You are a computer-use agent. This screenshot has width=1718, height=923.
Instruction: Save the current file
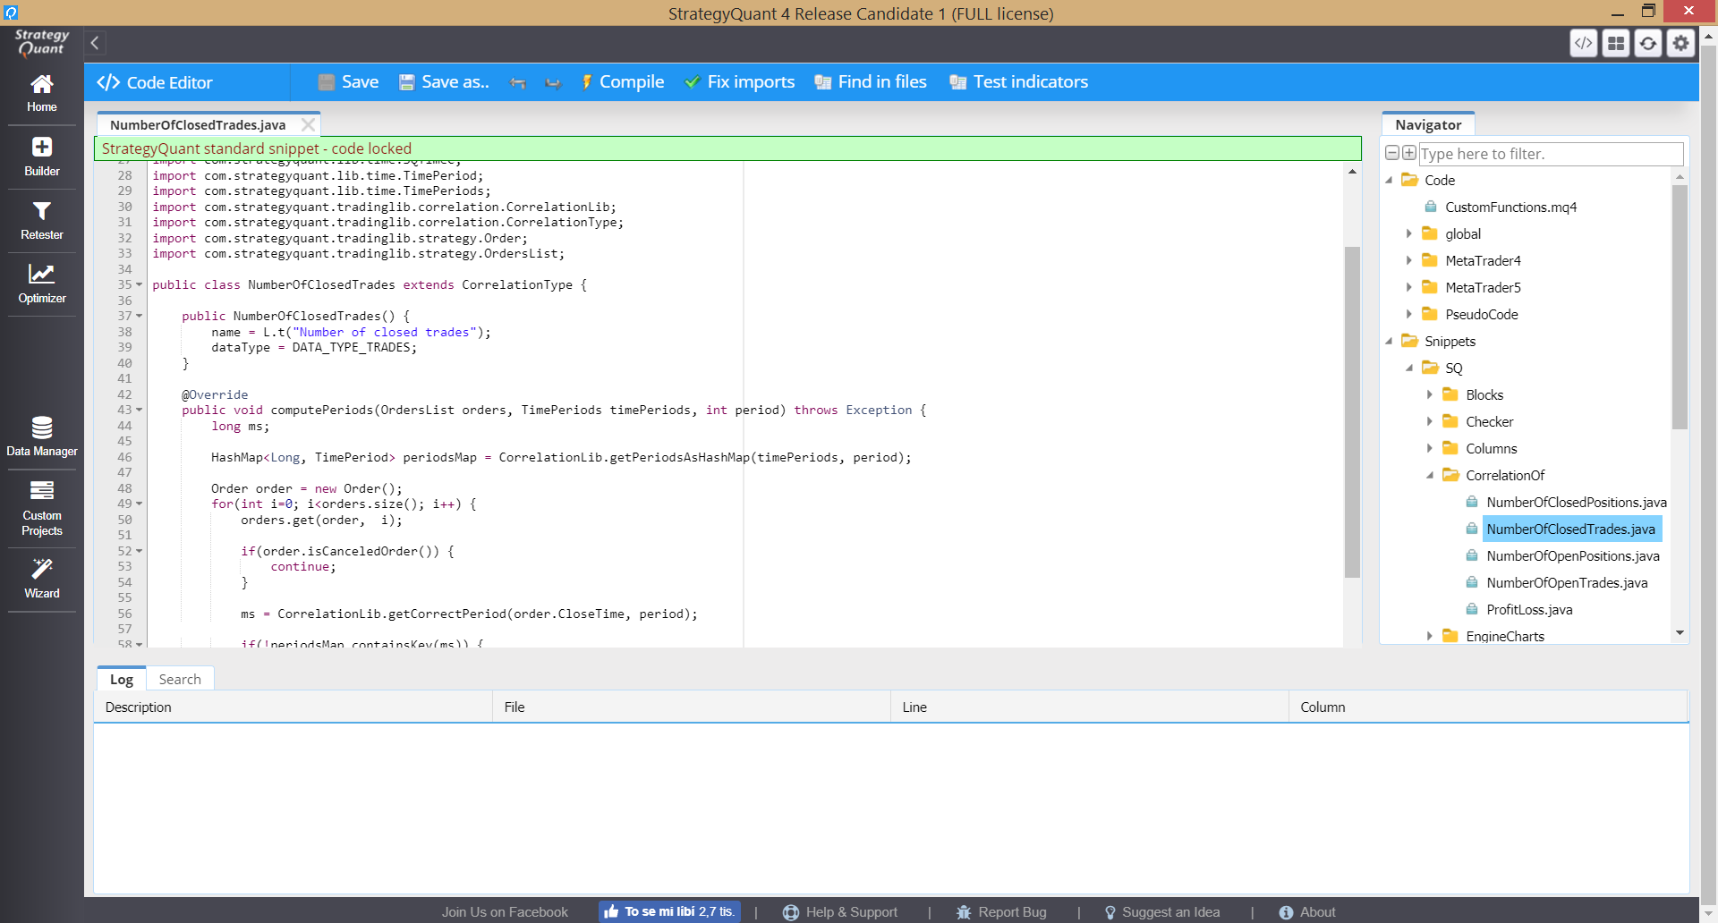(349, 82)
